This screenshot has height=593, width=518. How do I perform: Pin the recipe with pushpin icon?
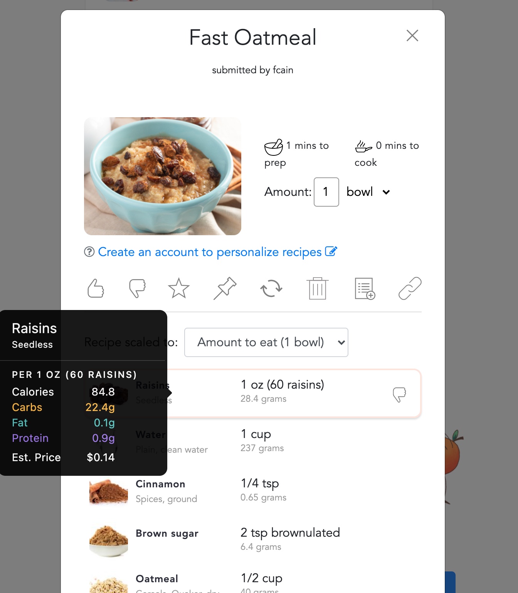click(225, 288)
